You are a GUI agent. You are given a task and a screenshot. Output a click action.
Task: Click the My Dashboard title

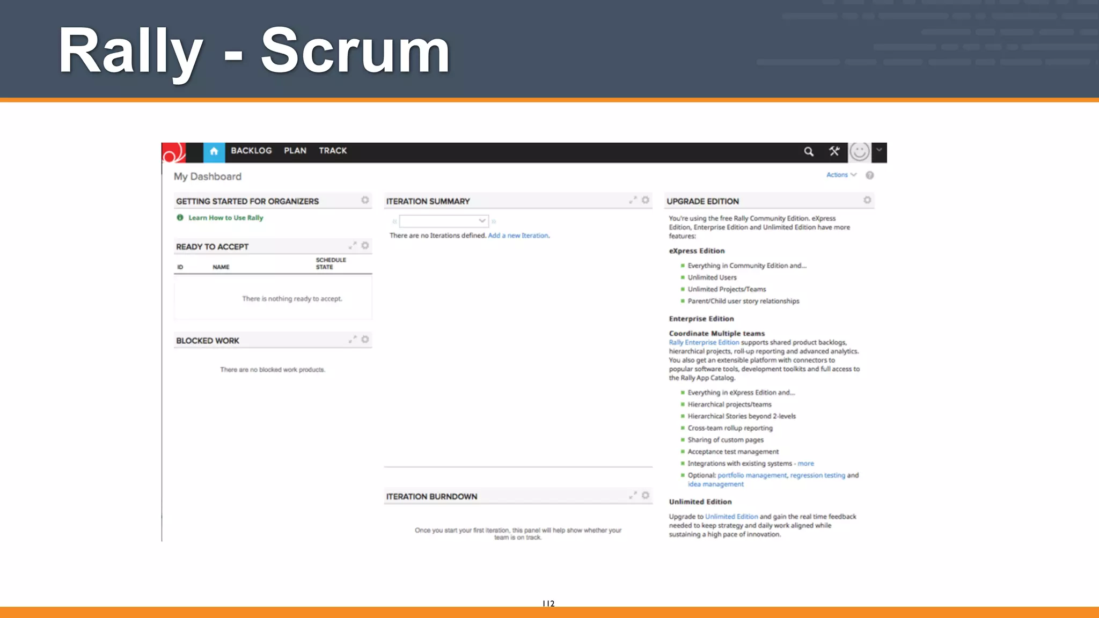[208, 176]
